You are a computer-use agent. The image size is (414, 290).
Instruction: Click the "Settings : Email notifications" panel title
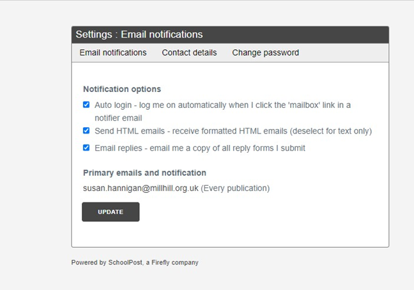[139, 34]
